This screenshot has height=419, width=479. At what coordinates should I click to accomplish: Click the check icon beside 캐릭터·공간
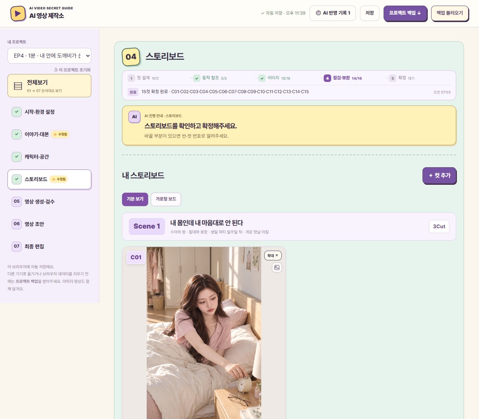(x=16, y=157)
